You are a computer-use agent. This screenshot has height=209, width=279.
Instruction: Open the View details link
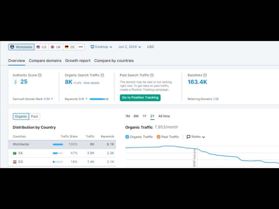pyautogui.click(x=91, y=83)
